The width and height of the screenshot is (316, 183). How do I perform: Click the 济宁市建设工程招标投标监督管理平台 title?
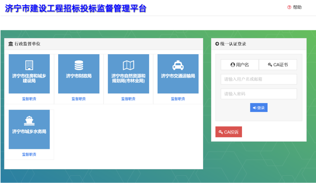point(75,8)
